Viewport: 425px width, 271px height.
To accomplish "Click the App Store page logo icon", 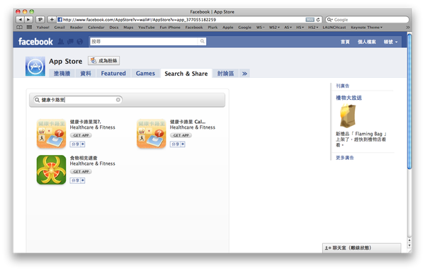I will 35,67.
